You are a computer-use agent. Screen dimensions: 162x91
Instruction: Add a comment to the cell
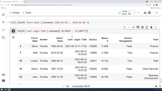click(138, 27)
